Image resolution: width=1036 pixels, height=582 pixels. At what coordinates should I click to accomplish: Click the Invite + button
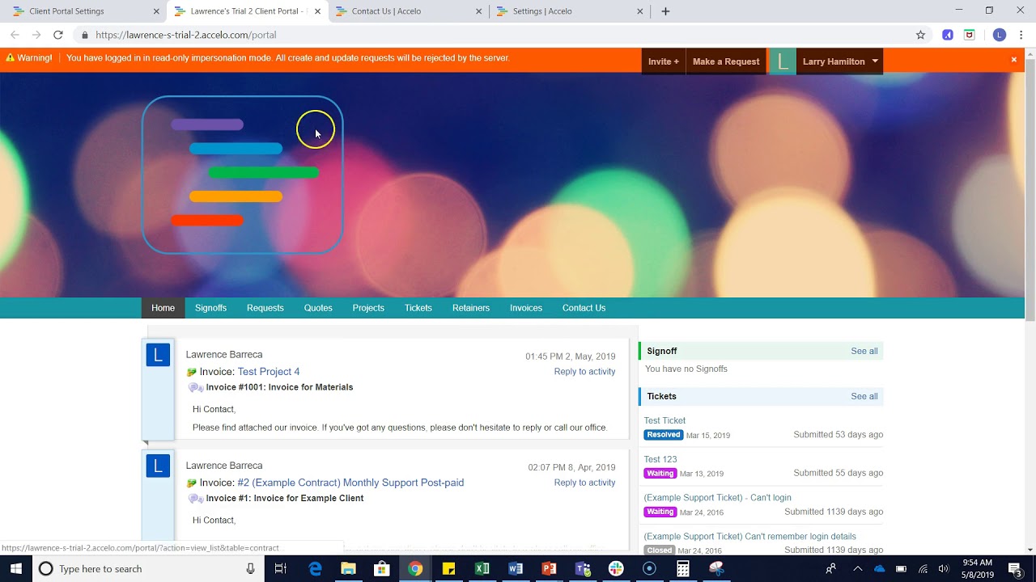tap(664, 61)
